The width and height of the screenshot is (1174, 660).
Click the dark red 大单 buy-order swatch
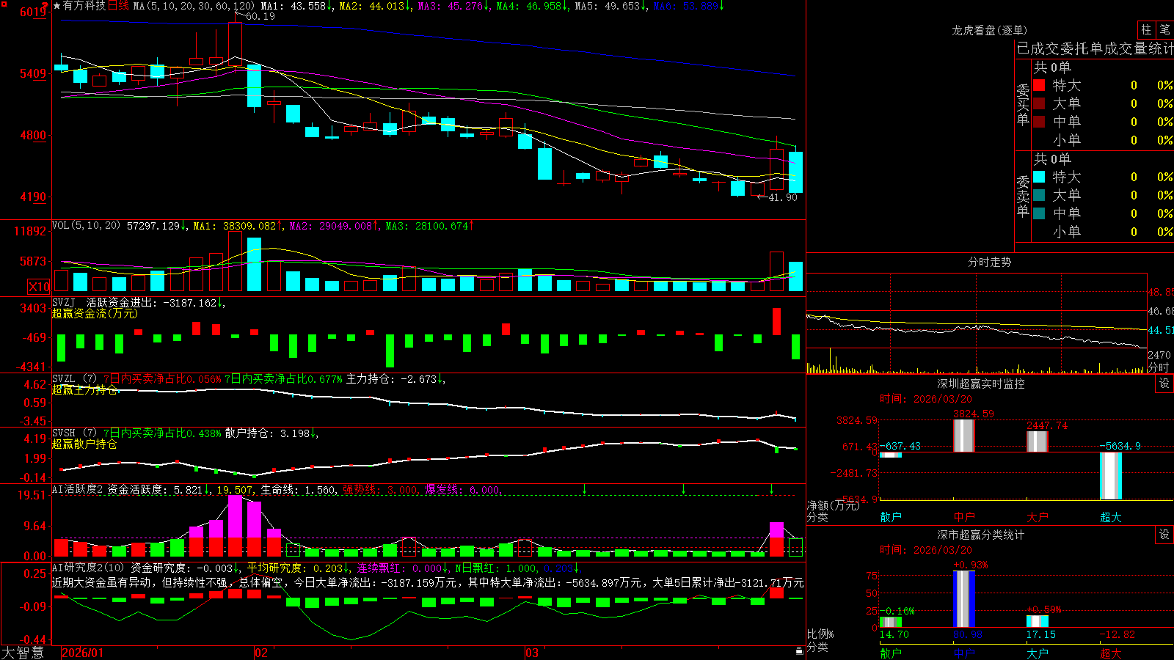1039,103
